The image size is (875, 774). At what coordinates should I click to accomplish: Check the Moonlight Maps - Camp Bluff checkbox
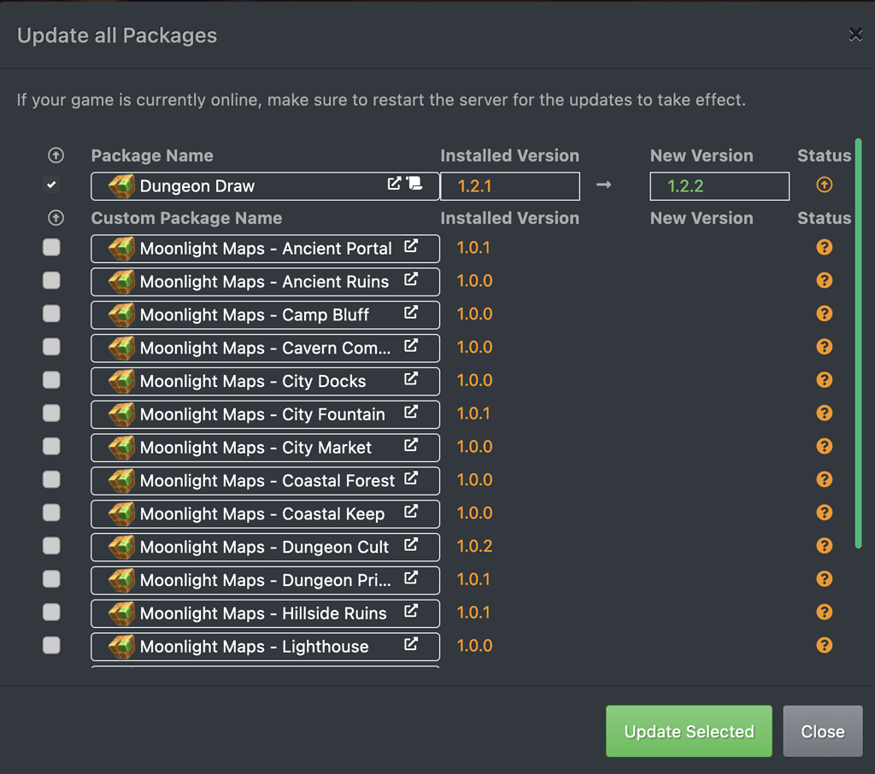(x=51, y=314)
